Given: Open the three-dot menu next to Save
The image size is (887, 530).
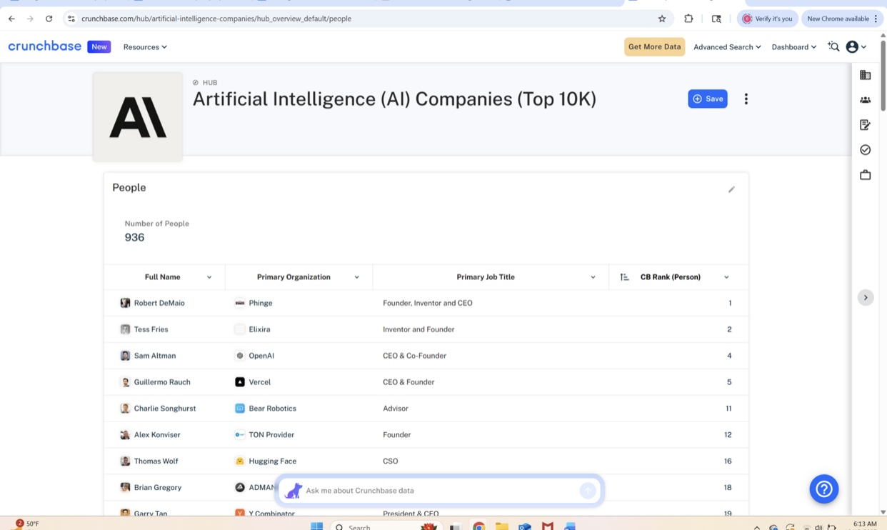Looking at the screenshot, I should pyautogui.click(x=746, y=99).
